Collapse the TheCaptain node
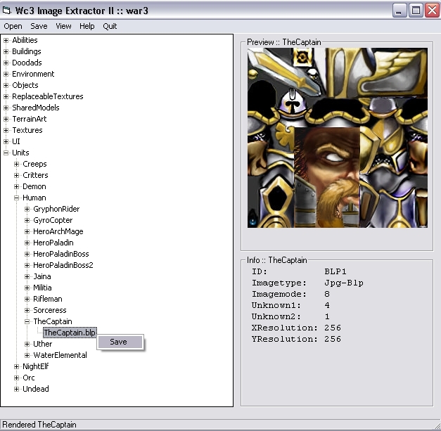The height and width of the screenshot is (431, 441). 27,321
